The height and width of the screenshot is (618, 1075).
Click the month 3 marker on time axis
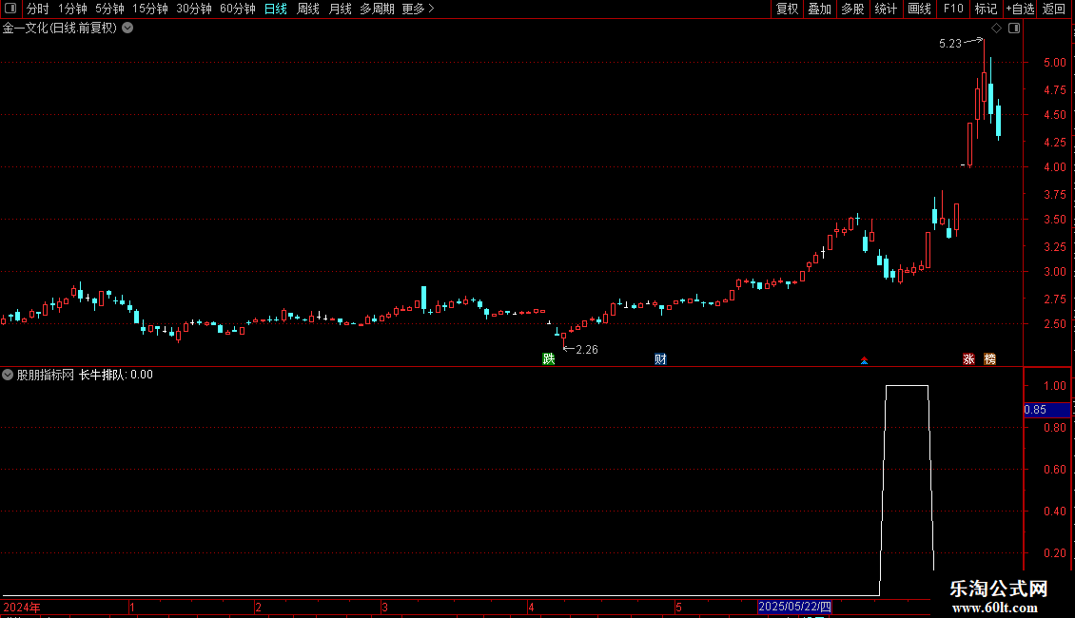[384, 607]
